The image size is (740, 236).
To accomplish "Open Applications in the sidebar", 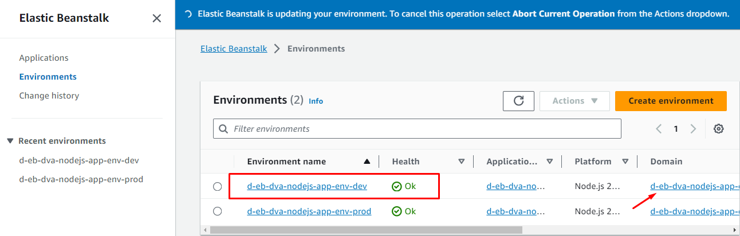I will point(44,58).
